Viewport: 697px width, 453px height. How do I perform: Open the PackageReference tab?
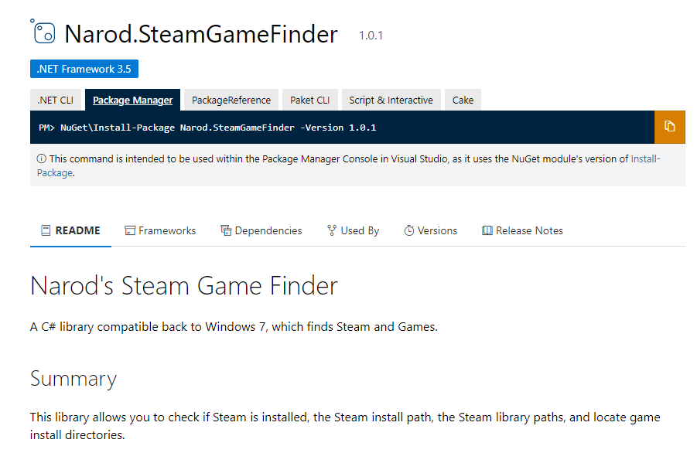coord(231,100)
